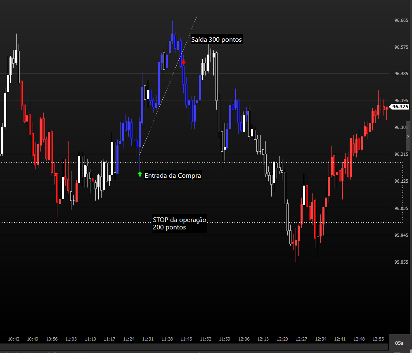Click the 12:27 time axis label
412x353 pixels.
coord(301,339)
